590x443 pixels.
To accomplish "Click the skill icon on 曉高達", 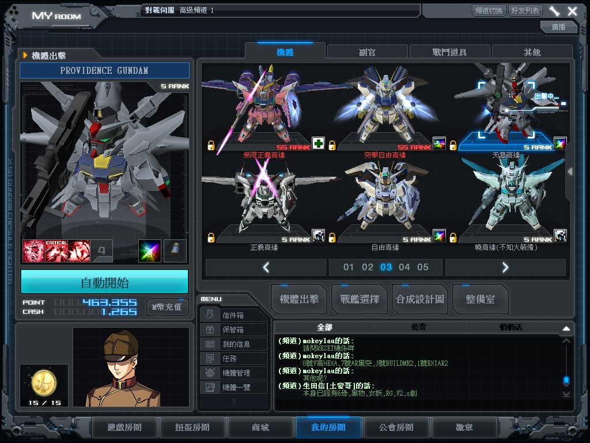I will pyautogui.click(x=560, y=235).
